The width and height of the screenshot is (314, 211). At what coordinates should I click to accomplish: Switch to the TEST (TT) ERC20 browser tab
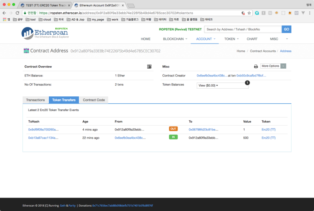coord(45,5)
